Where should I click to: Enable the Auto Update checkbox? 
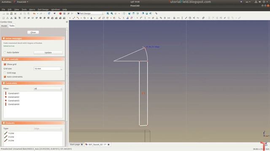tap(5, 52)
